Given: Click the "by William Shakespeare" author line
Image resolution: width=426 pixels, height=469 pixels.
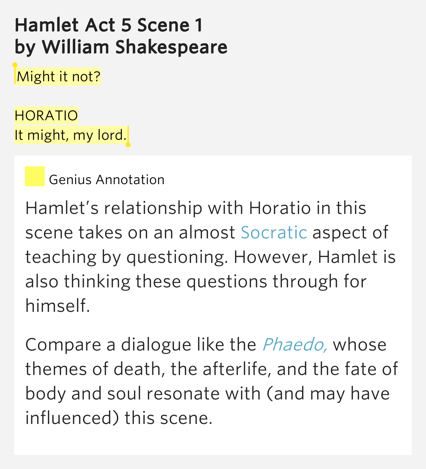Looking at the screenshot, I should coord(121,47).
